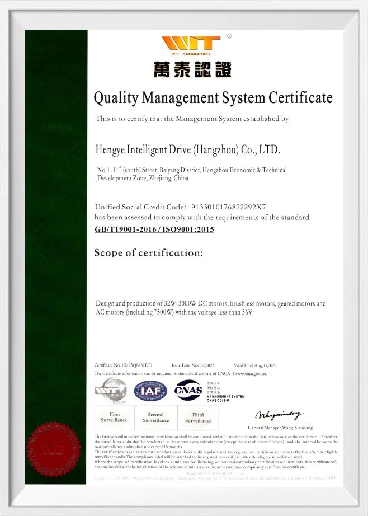Click fine print starting "The certification organization must conduct"

click(216, 454)
